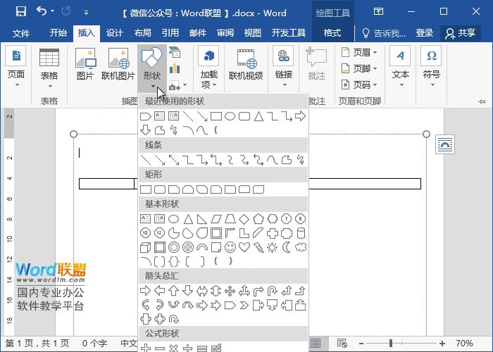Switch to the 审阅 ribbon tab
Image resolution: width=493 pixels, height=352 pixels.
pos(225,33)
